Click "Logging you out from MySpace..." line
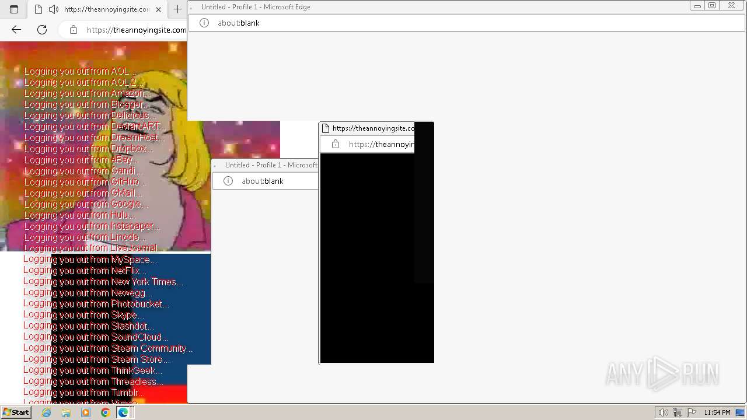Image resolution: width=747 pixels, height=420 pixels. coord(90,260)
